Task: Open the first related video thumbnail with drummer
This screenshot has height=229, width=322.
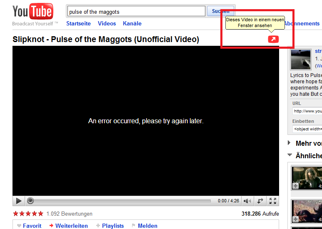Action: [307, 178]
